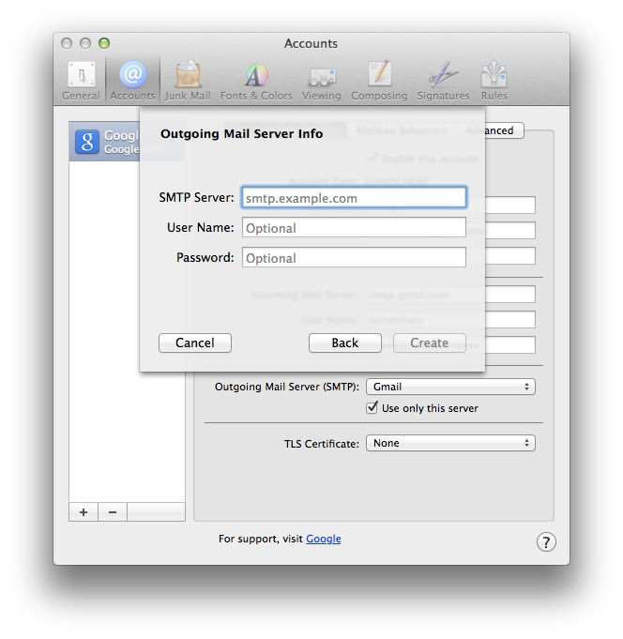Screen dimensions: 623x639
Task: Focus the Password optional field
Action: tap(354, 257)
